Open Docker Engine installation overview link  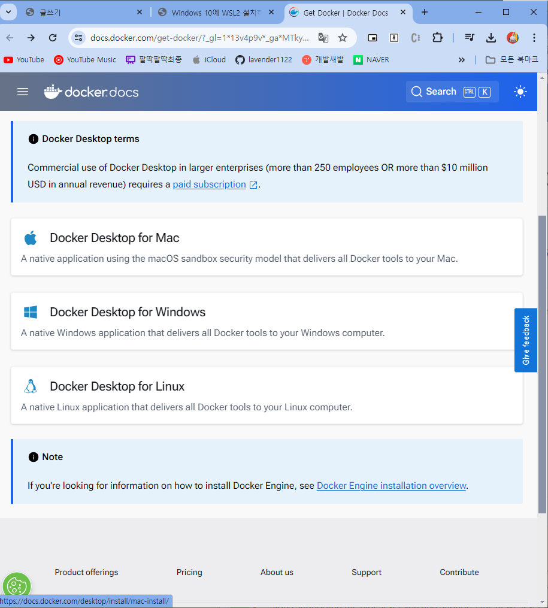(x=392, y=486)
